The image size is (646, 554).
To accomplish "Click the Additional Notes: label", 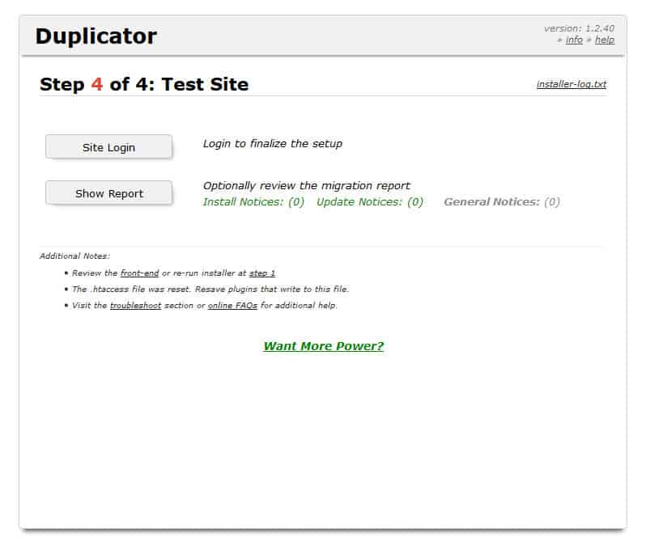I will tap(74, 256).
